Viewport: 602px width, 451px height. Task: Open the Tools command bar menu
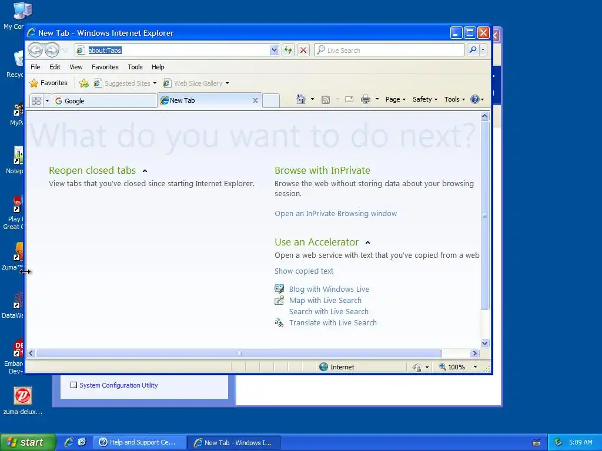click(x=454, y=99)
